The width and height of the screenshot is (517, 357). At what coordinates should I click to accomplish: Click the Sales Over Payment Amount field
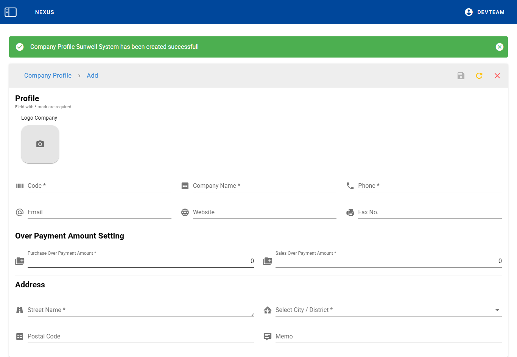tap(388, 261)
